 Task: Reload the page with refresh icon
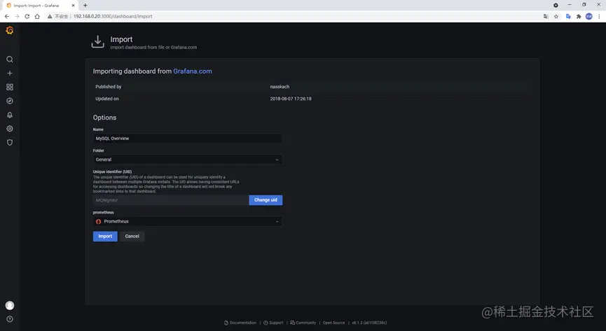point(27,16)
